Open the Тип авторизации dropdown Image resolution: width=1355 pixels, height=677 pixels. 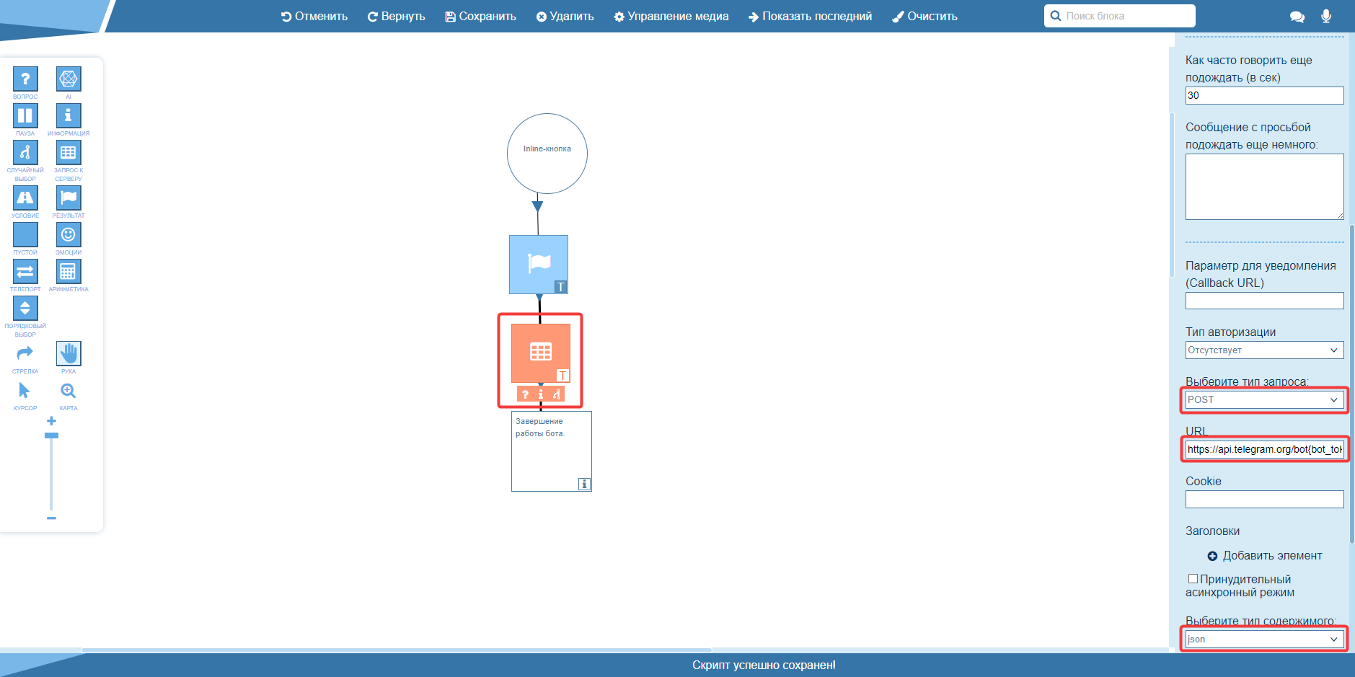pos(1264,350)
